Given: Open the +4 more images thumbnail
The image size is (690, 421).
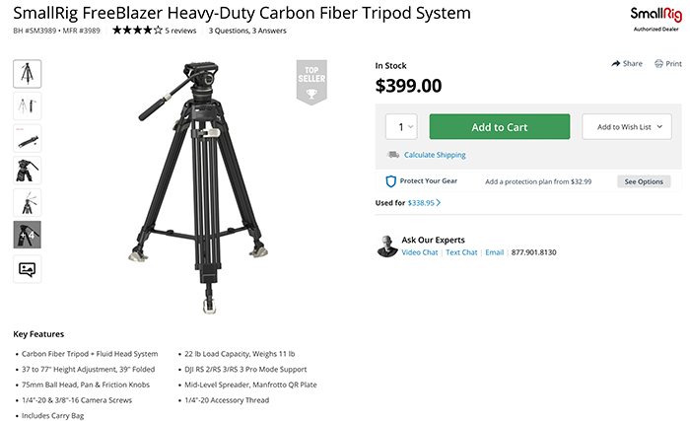Looking at the screenshot, I should click(x=28, y=235).
